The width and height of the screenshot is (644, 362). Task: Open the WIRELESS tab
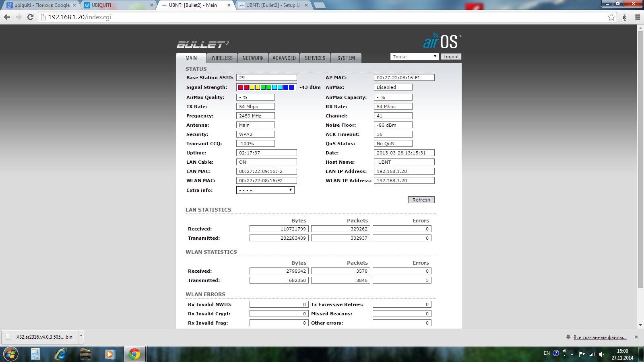(x=222, y=58)
